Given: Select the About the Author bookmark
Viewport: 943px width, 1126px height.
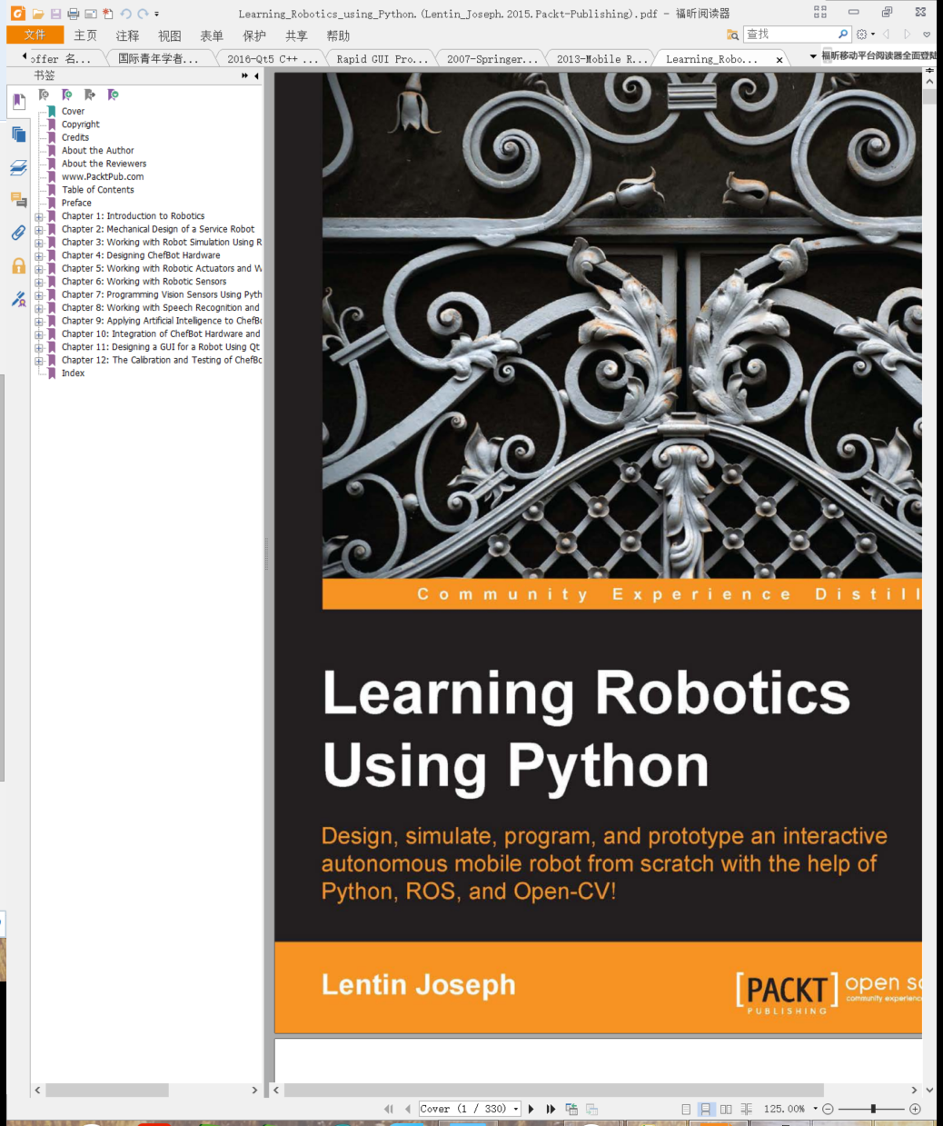Looking at the screenshot, I should point(97,151).
